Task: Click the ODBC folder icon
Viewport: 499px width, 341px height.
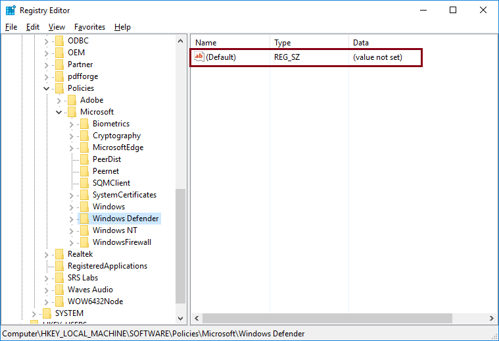Action: 59,41
